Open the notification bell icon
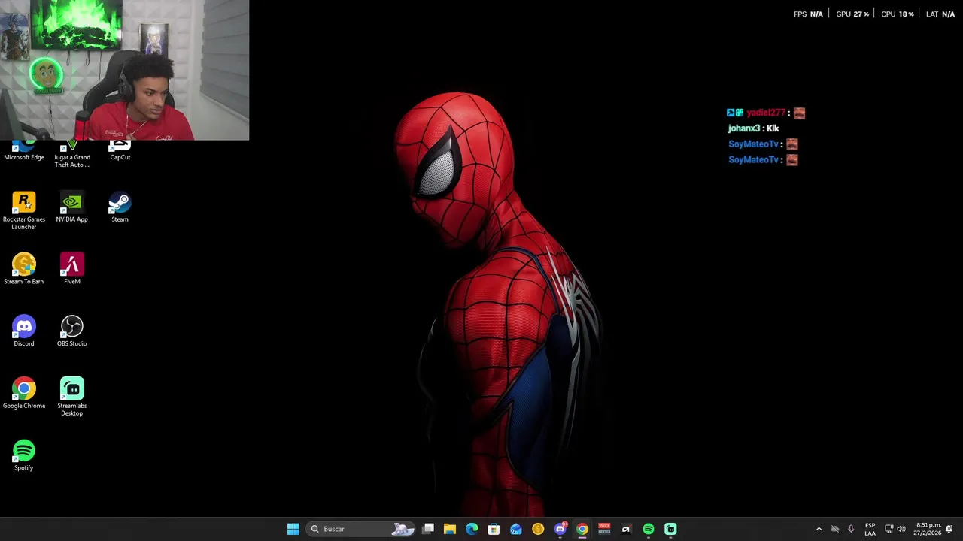 [x=949, y=529]
